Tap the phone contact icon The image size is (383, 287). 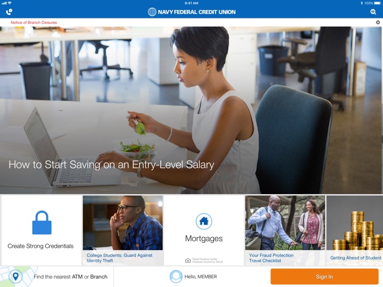click(9, 12)
